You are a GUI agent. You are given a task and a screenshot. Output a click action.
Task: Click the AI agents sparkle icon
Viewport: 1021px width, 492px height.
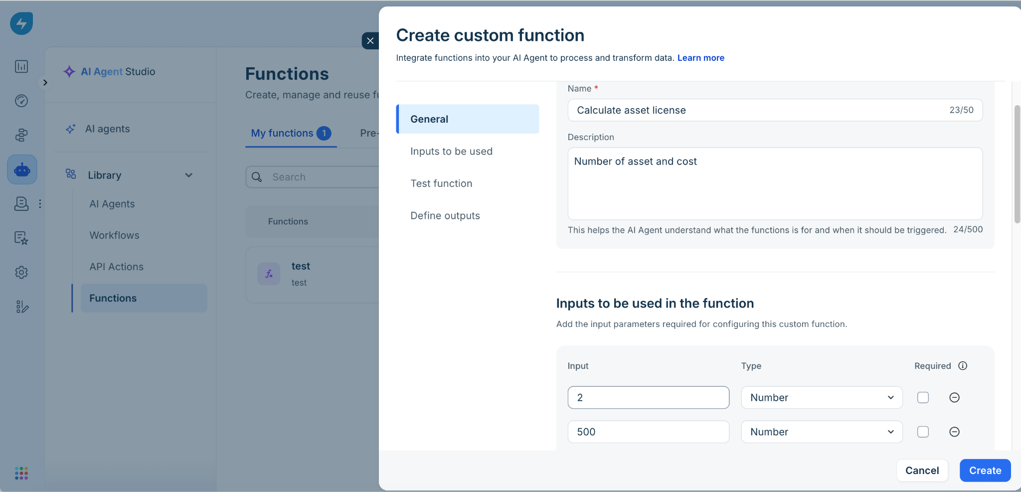tap(71, 129)
